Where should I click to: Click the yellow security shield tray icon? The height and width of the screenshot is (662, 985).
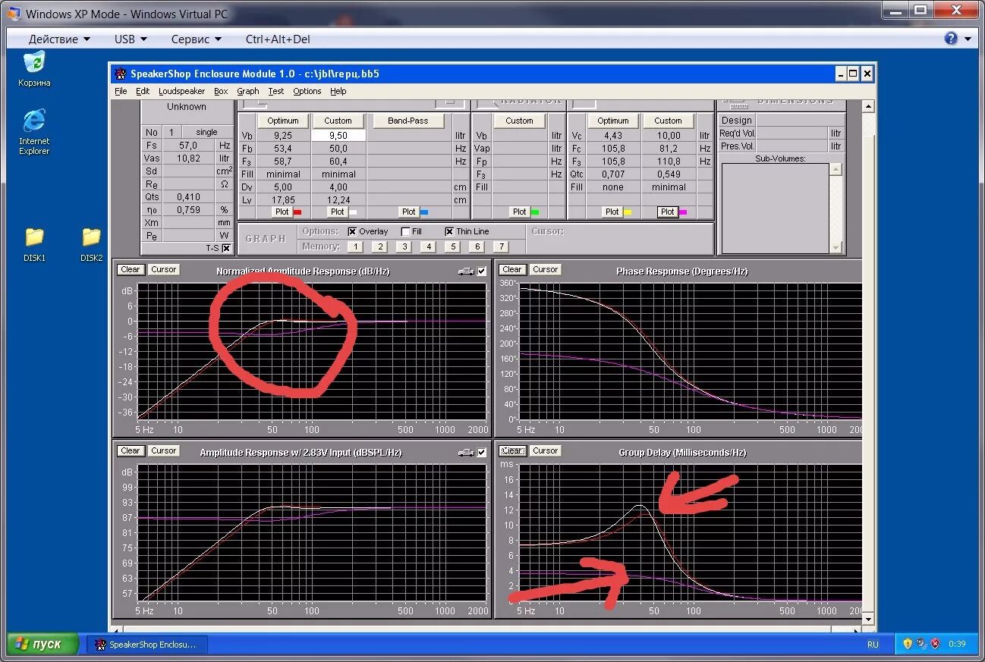click(908, 644)
